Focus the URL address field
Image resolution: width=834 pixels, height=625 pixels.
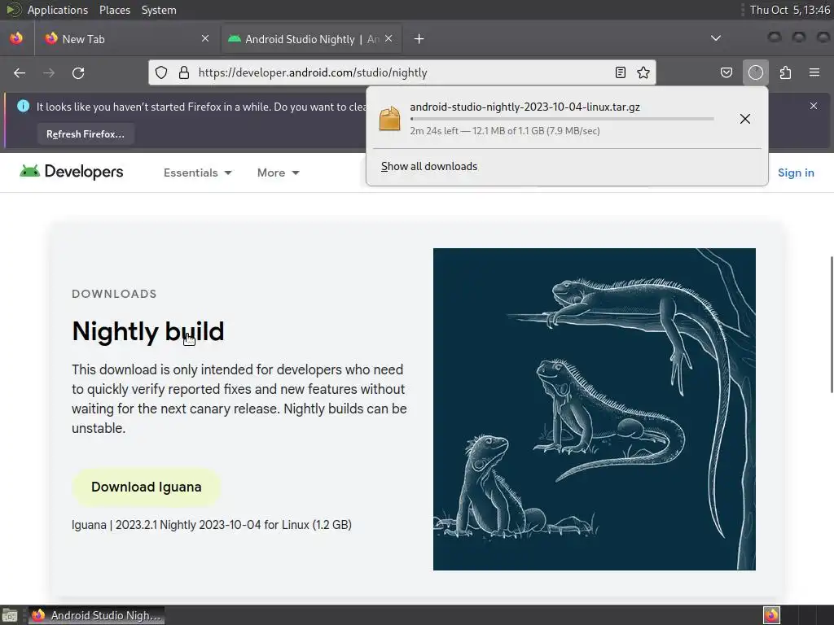click(402, 72)
